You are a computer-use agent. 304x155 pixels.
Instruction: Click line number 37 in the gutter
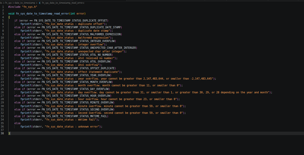pos(2,130)
